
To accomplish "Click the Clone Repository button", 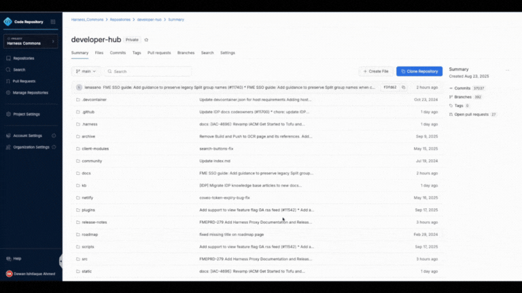I will [x=419, y=71].
